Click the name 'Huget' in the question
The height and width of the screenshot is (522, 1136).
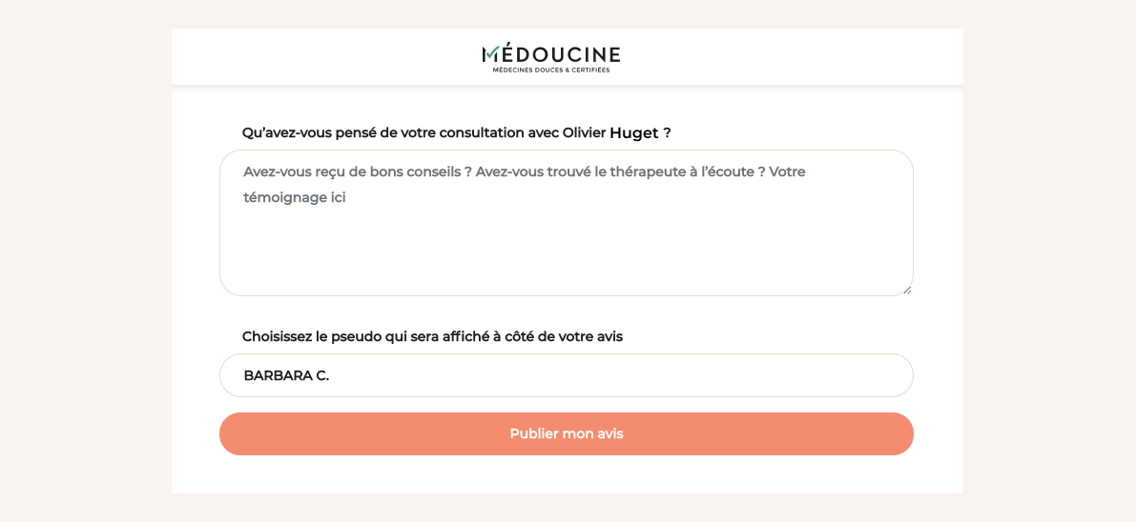(x=633, y=132)
